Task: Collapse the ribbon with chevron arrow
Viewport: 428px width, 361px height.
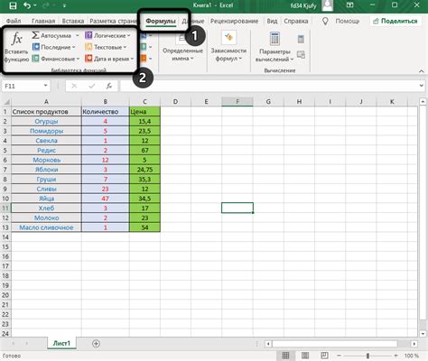Action: (x=422, y=71)
